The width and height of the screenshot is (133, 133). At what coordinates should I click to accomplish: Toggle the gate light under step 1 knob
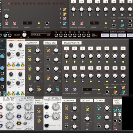coord(66,62)
